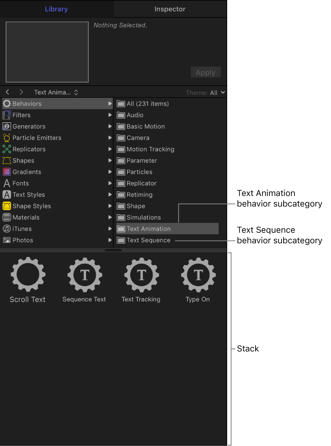331x446 pixels.
Task: Select the Sequence Text behavior icon
Action: point(84,275)
